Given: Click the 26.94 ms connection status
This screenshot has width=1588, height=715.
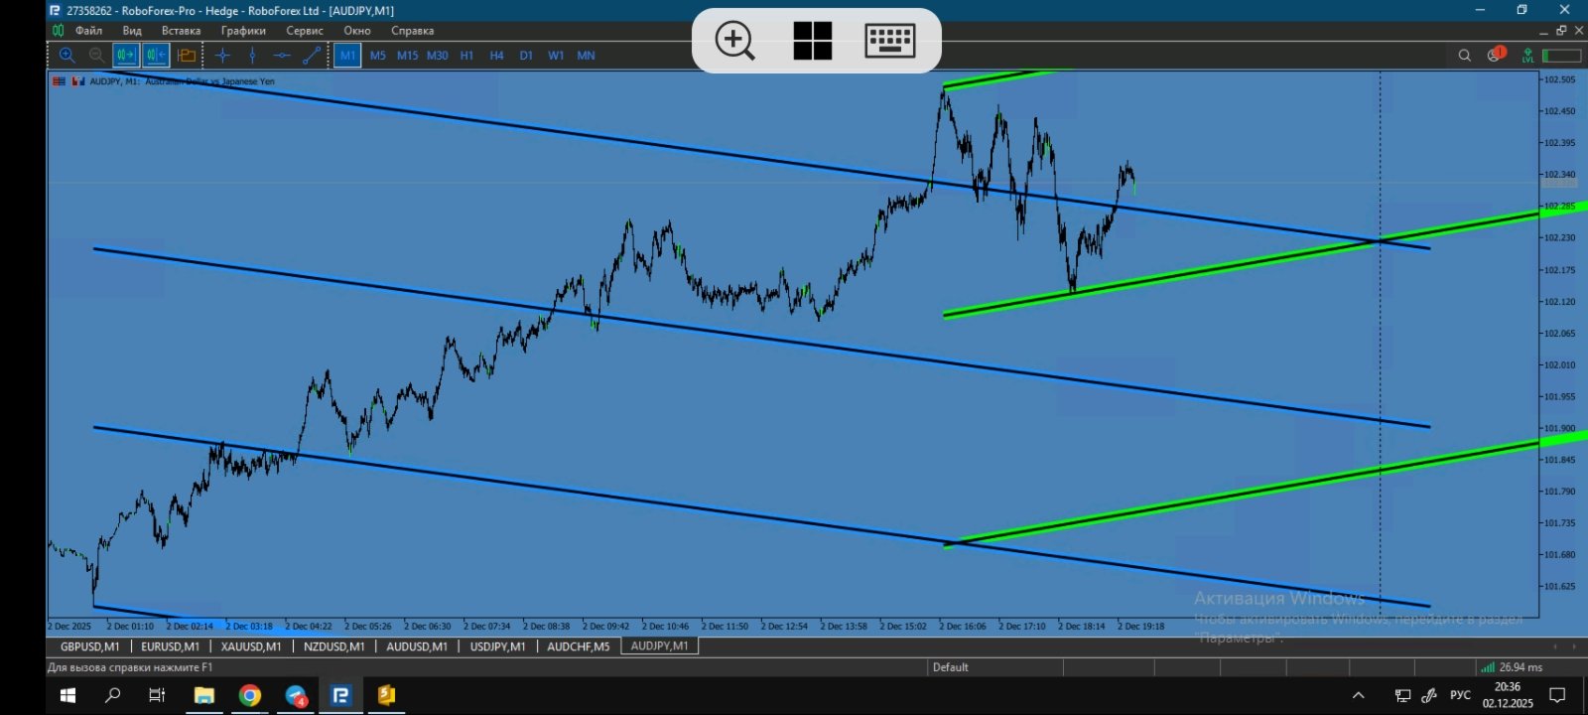Looking at the screenshot, I should [x=1513, y=667].
